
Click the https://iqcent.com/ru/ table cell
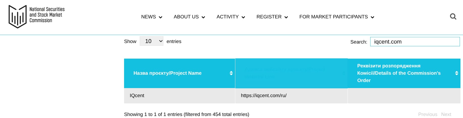click(264, 96)
